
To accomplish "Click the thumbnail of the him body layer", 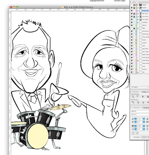I will (x=140, y=19).
